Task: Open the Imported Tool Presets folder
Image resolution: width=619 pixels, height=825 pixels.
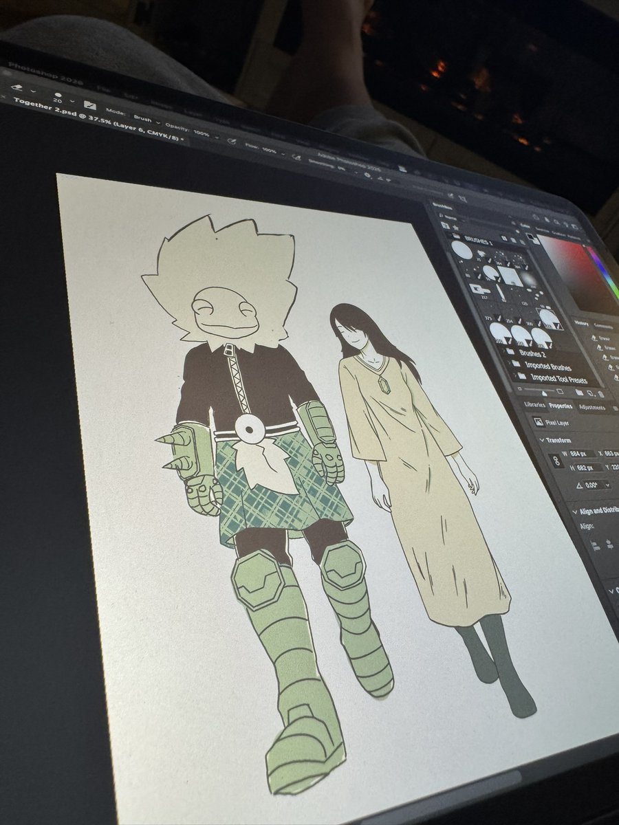Action: [559, 379]
